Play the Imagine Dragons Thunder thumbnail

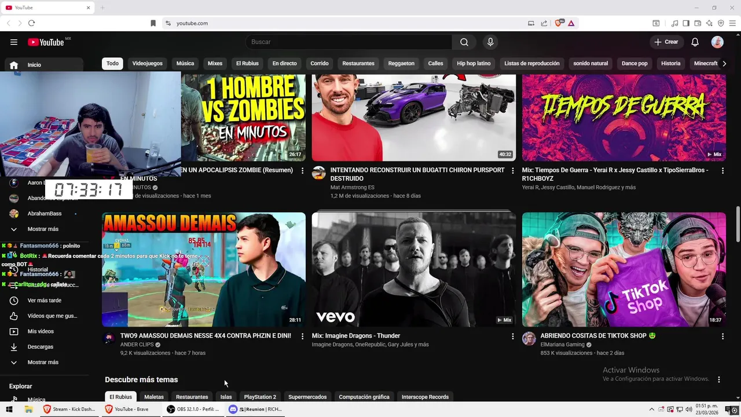[414, 269]
